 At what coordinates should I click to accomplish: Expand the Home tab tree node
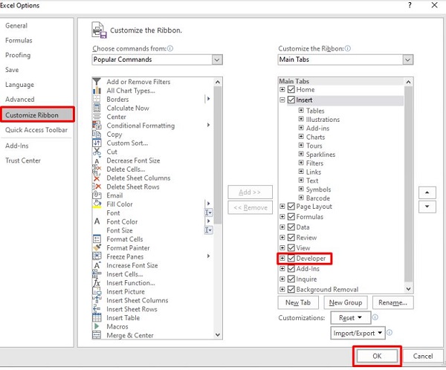tap(282, 89)
